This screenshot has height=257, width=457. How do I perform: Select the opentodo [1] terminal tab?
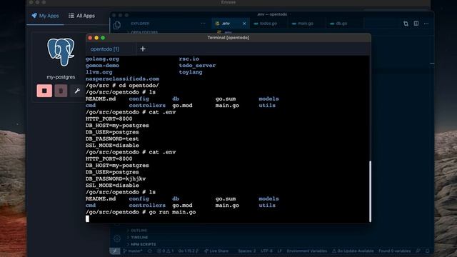[105, 49]
